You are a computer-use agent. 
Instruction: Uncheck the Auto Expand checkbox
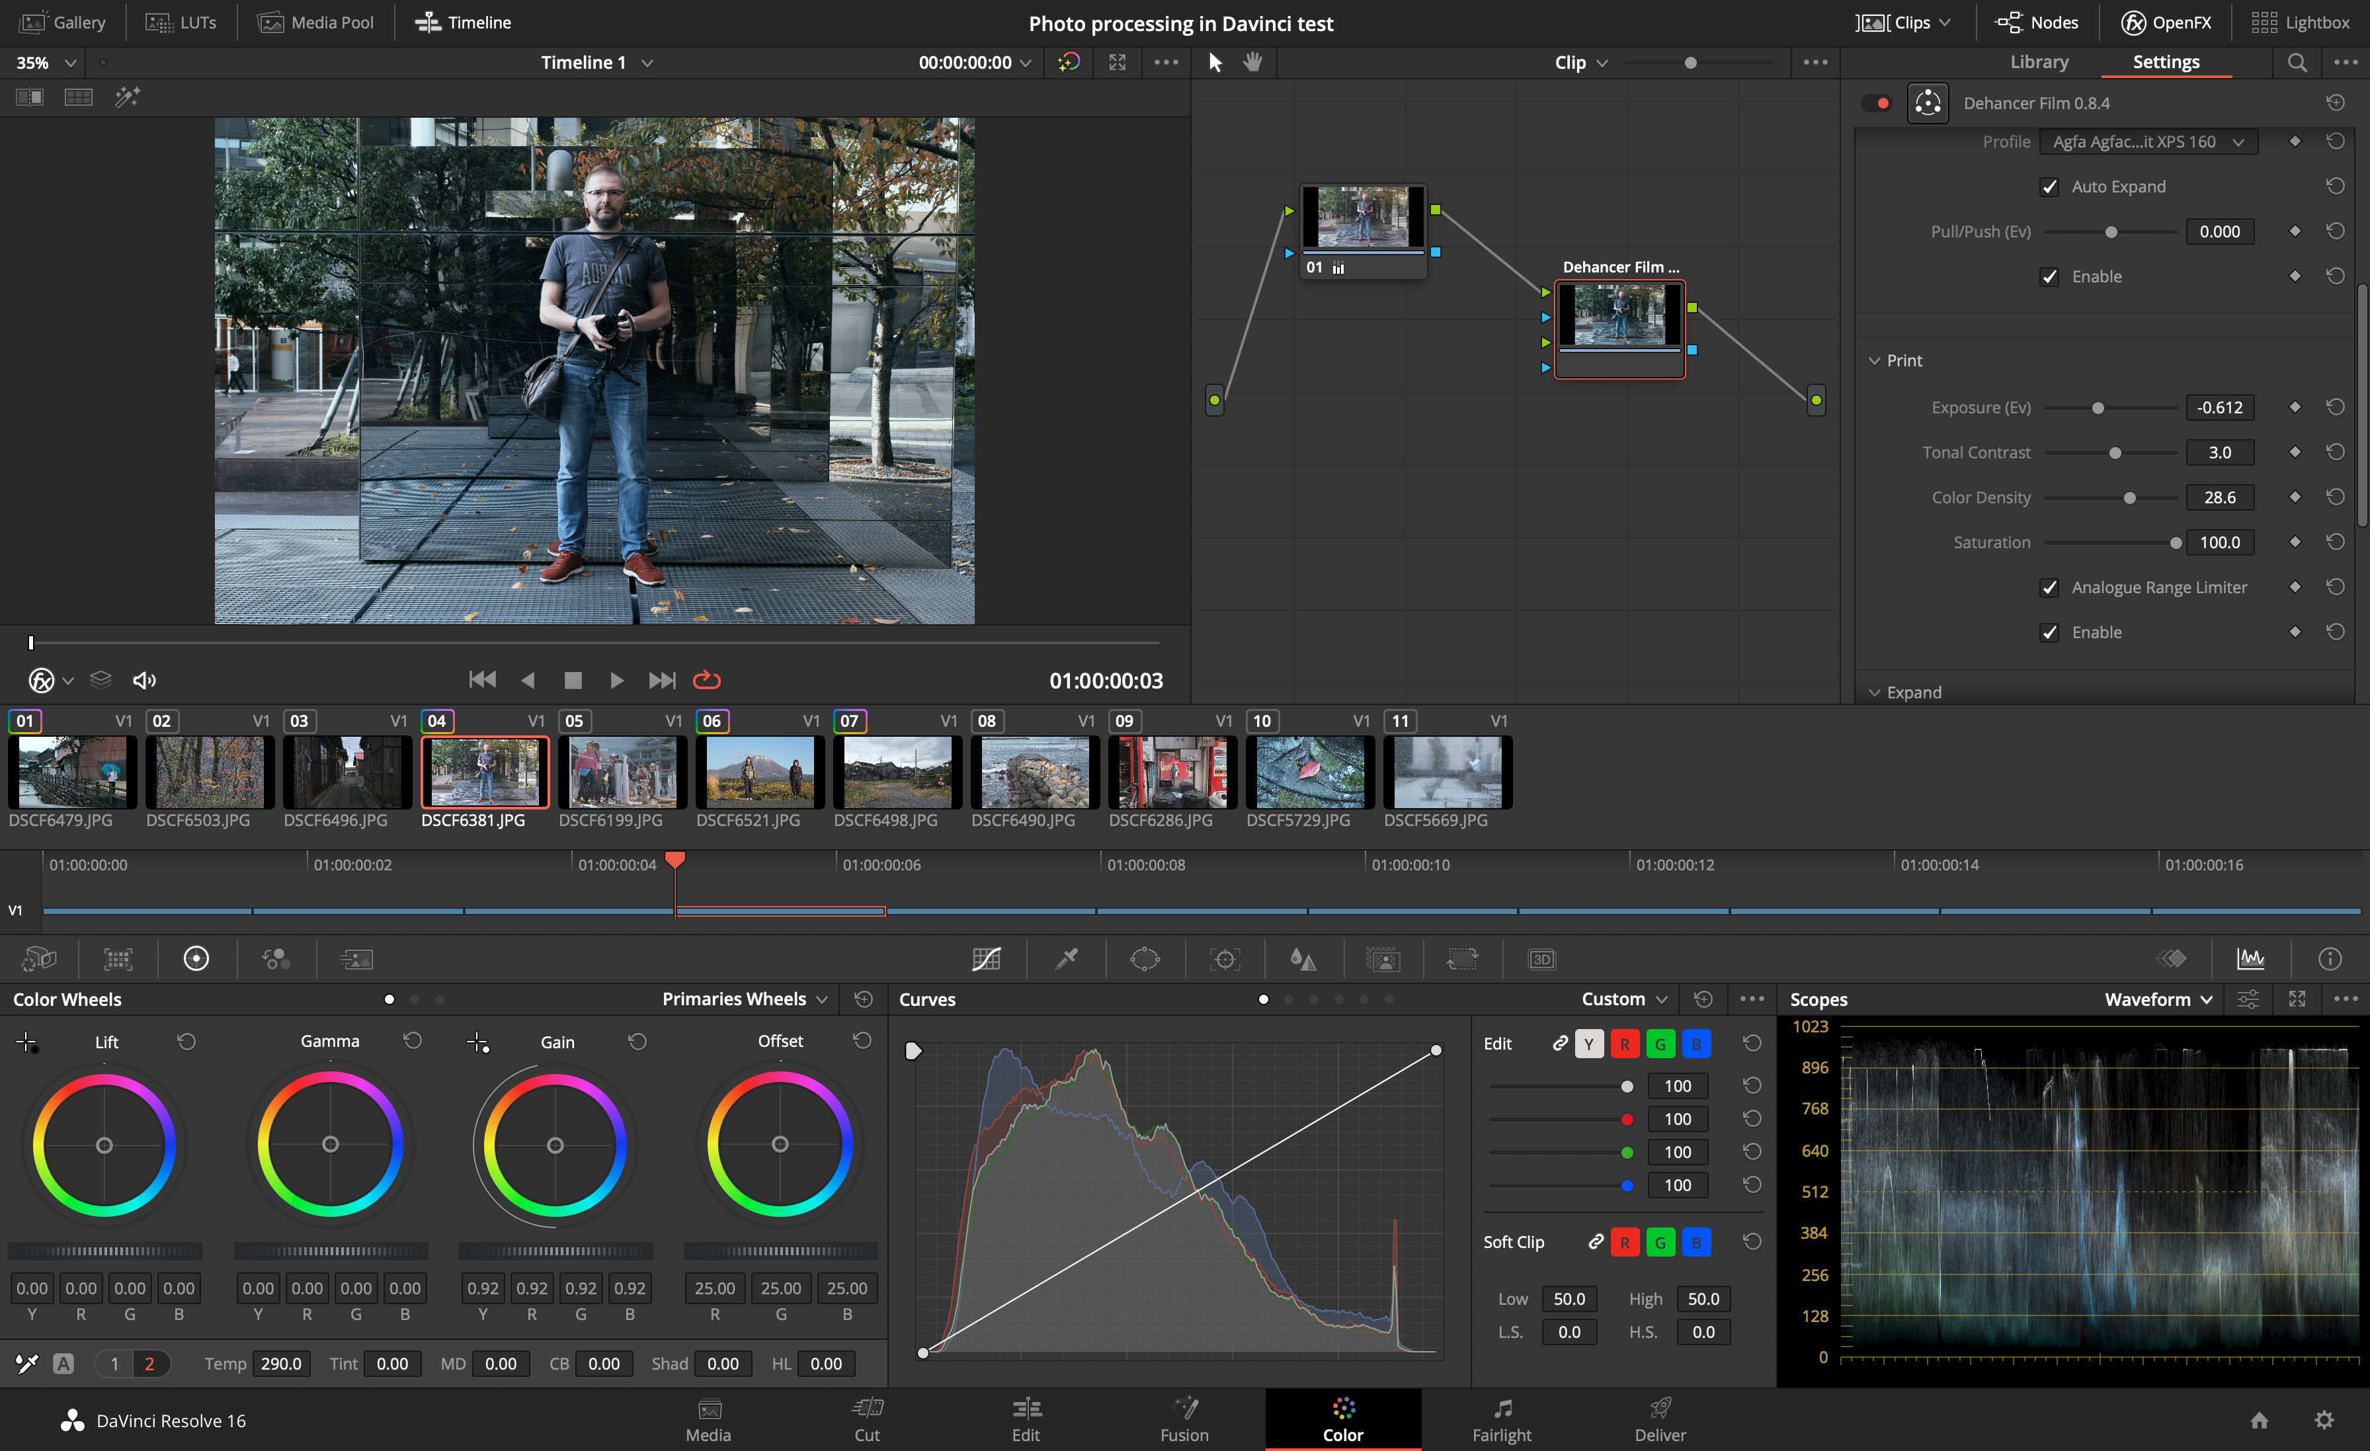2050,187
